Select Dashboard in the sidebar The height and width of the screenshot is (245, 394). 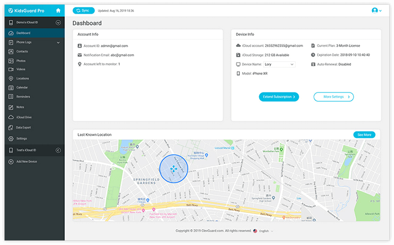pos(34,33)
